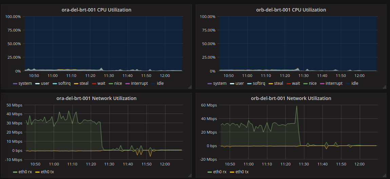Toggle the nice series label in ora CPU legend

118,83
